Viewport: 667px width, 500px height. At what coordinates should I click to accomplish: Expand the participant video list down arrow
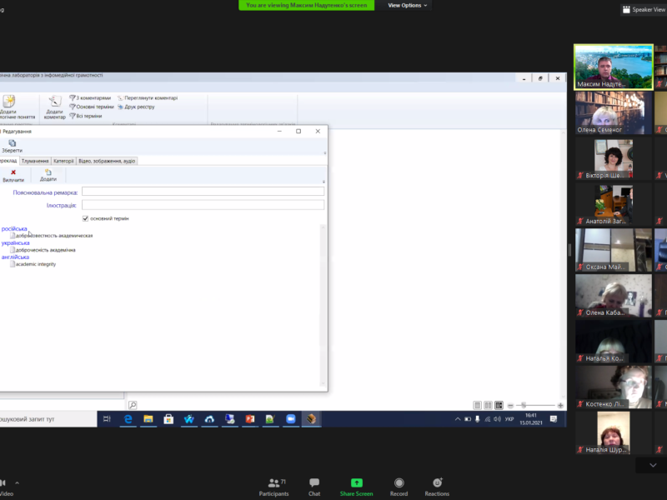pos(652,465)
